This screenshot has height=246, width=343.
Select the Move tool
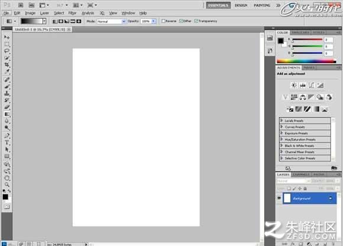7,37
